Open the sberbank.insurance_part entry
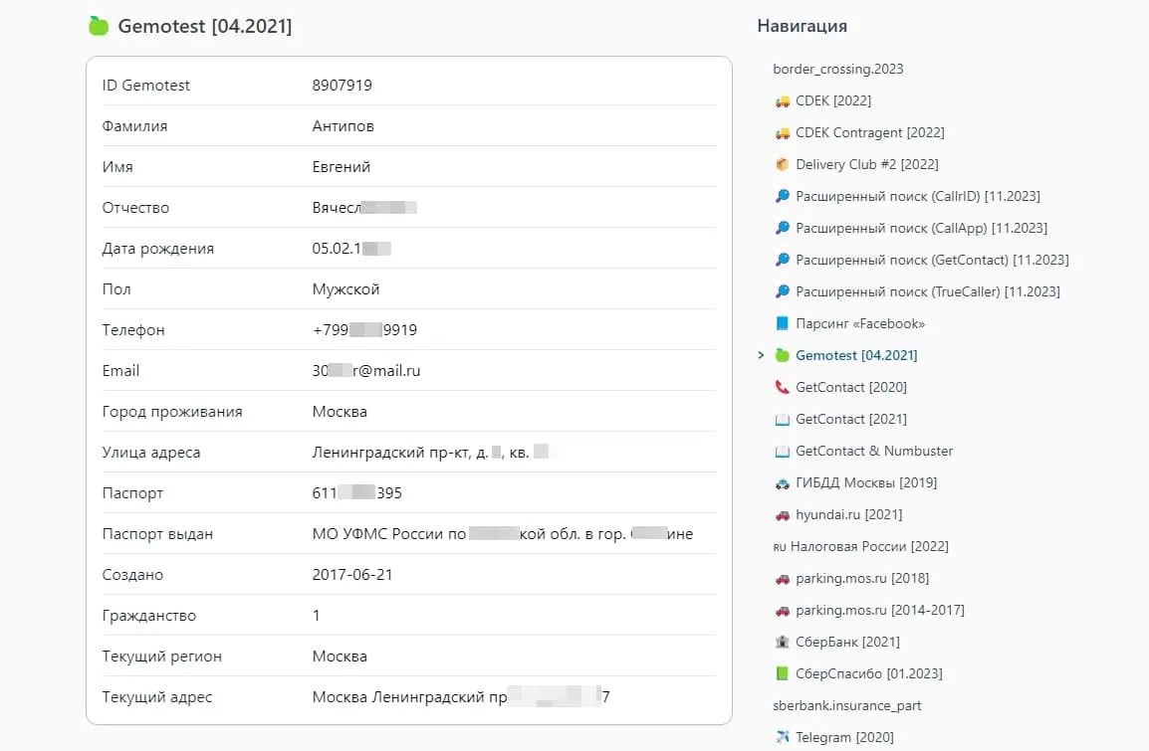The height and width of the screenshot is (751, 1149). 847,705
